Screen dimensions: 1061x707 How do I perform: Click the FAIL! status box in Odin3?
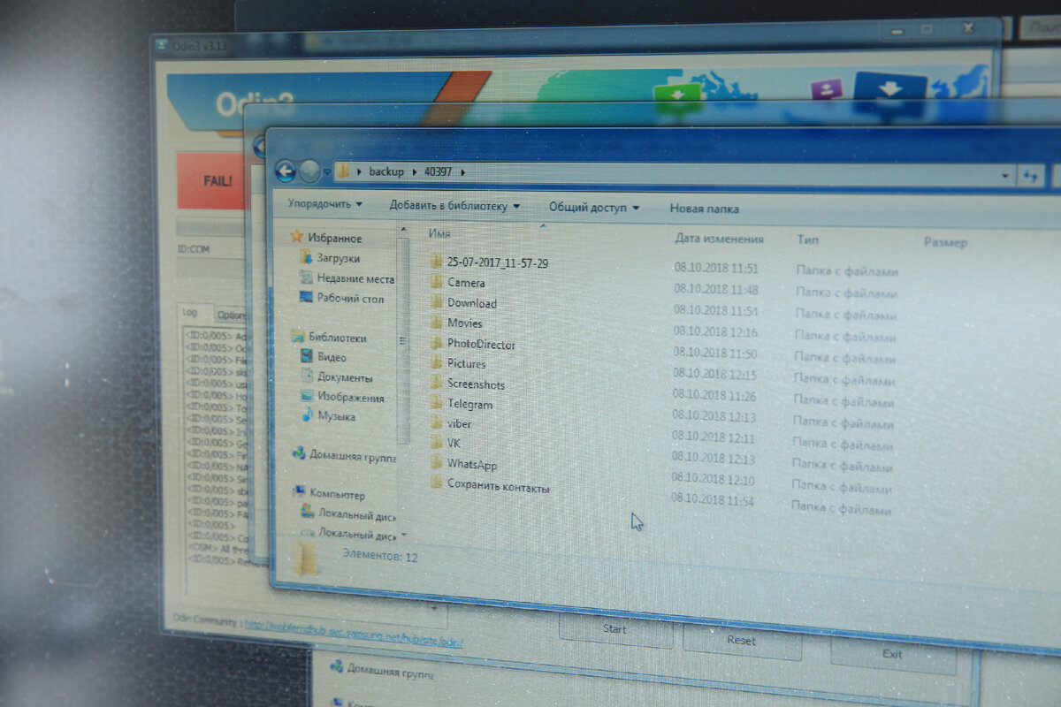[x=210, y=180]
